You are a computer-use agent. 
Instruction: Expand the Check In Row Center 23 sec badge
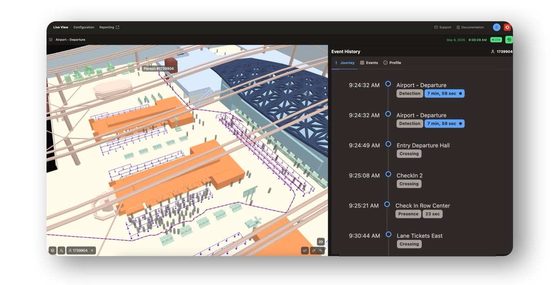tap(433, 214)
